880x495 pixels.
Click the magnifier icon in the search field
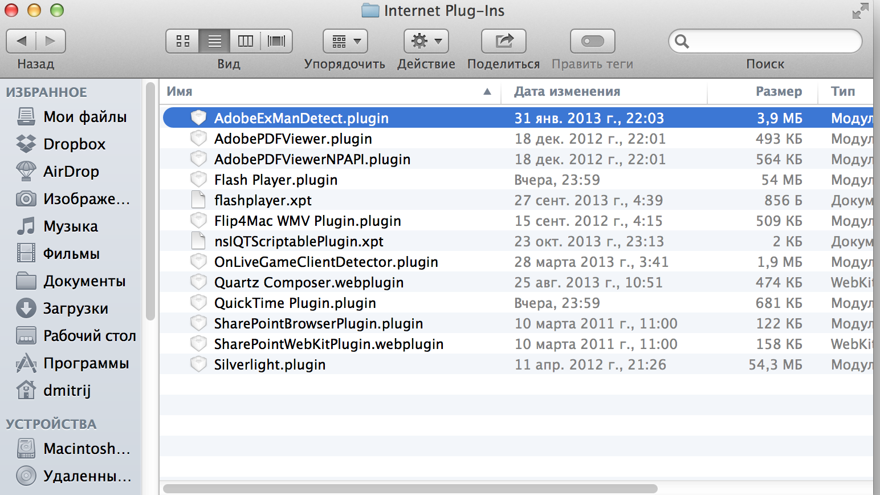(682, 41)
